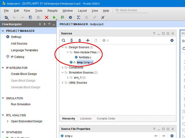Open the Reports menu

52,11
